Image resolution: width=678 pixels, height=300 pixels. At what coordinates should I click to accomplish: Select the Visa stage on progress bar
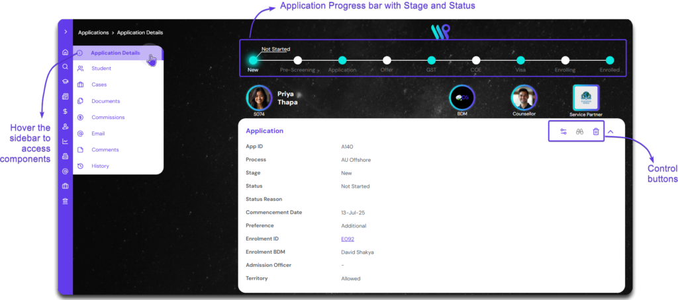[520, 60]
